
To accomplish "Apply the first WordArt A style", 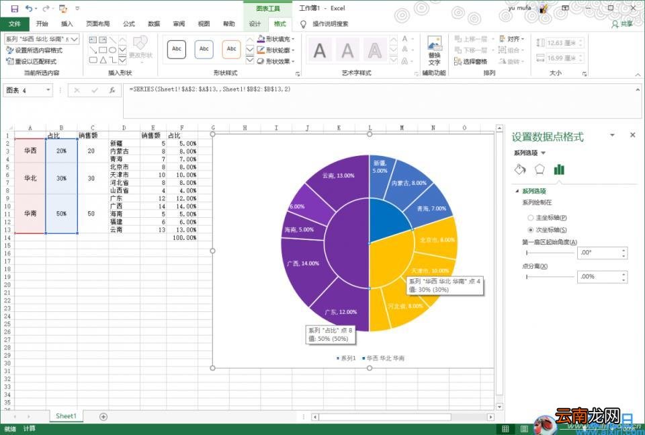I will tap(320, 51).
